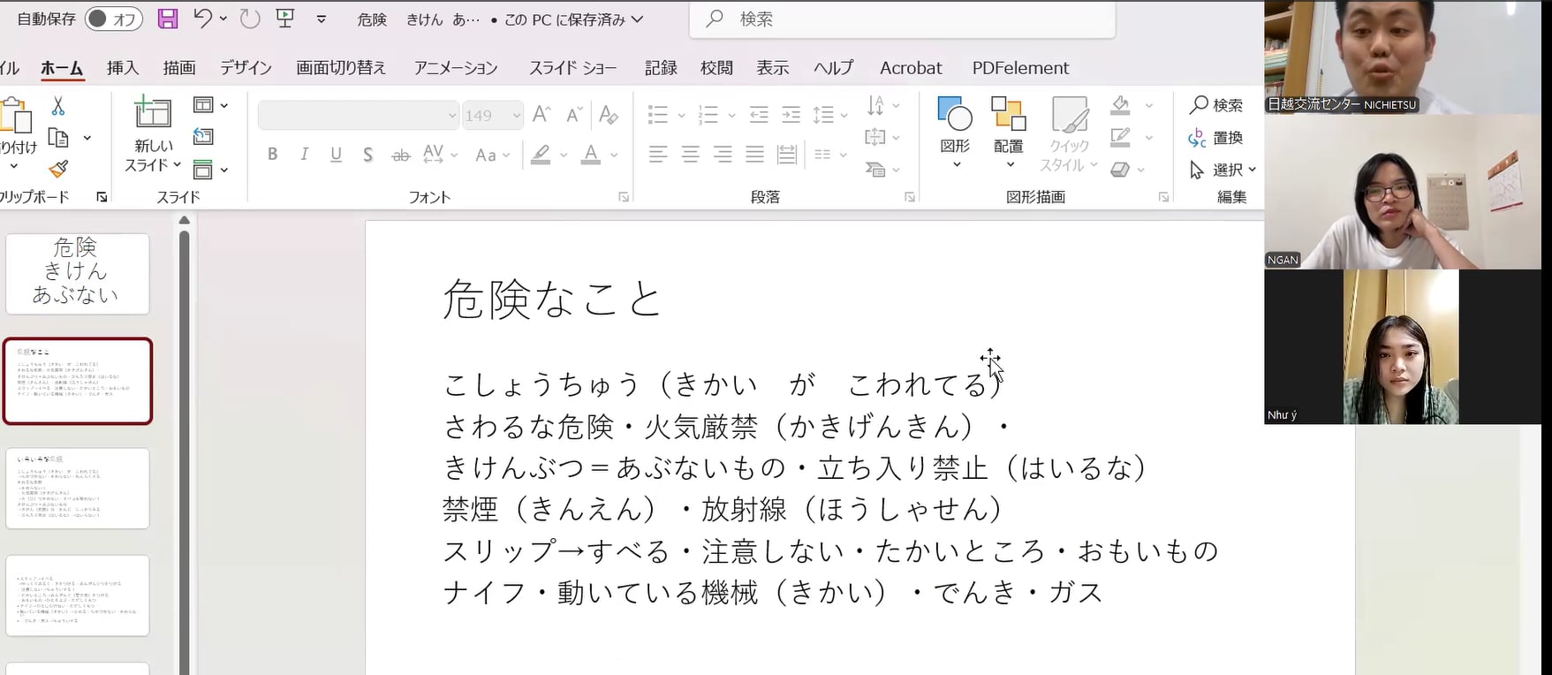Open the font size dropdown
The image size is (1552, 675).
pos(516,116)
